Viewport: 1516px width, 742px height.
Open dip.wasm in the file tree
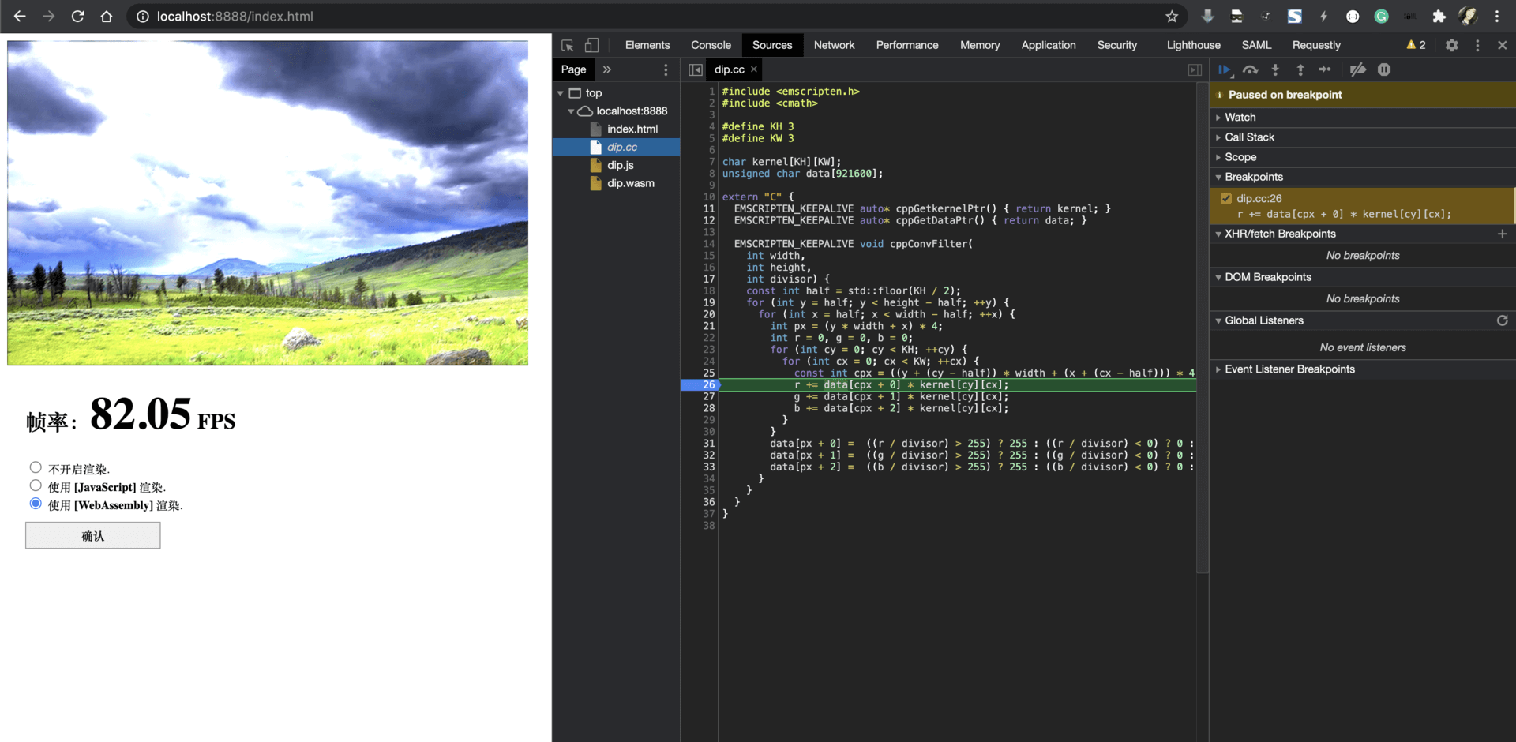630,183
